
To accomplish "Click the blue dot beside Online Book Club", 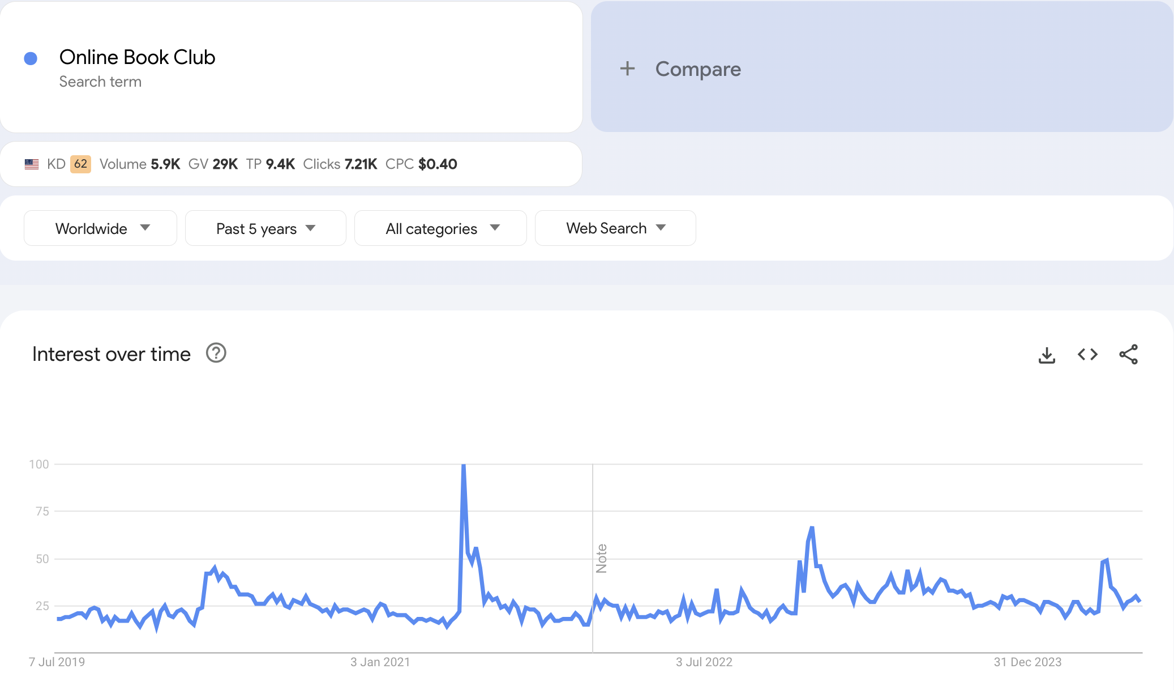I will coord(31,58).
